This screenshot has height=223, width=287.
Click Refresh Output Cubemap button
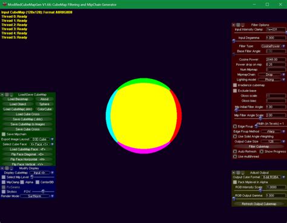coord(259,204)
